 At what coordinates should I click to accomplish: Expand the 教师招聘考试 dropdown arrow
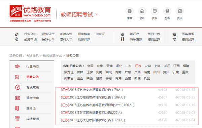97,14
